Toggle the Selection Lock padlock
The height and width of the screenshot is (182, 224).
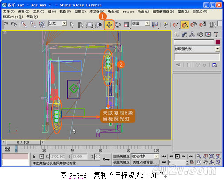tap(34, 156)
